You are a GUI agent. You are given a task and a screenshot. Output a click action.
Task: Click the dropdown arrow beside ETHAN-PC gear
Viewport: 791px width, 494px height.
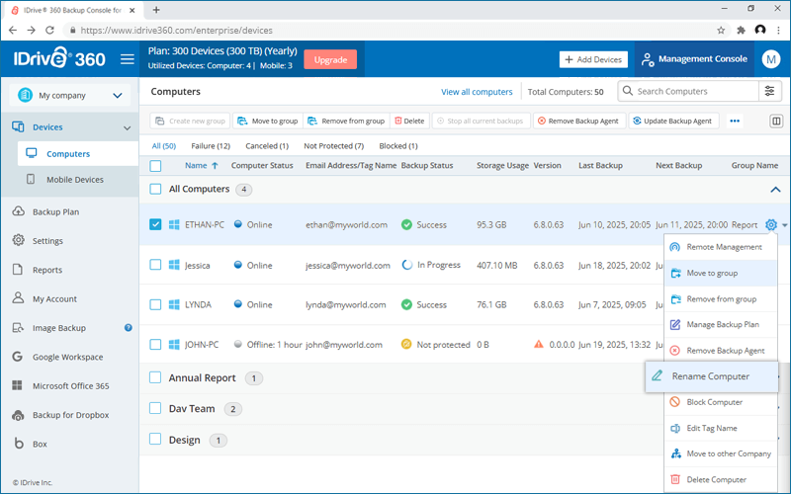click(784, 225)
